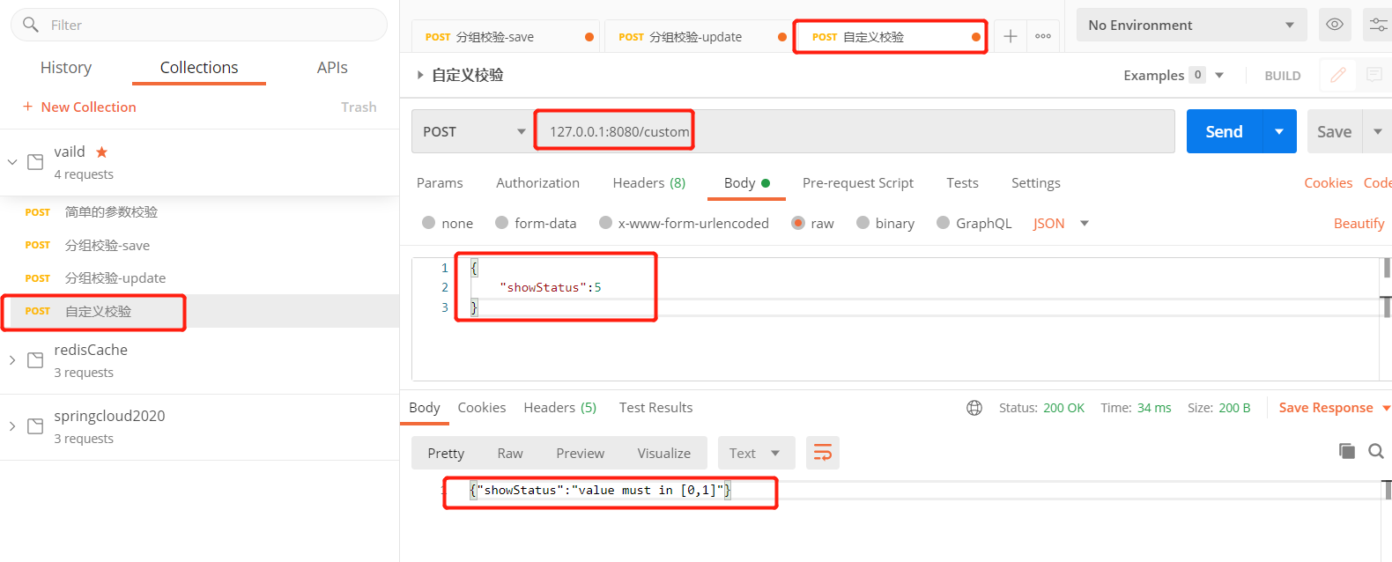The height and width of the screenshot is (562, 1392).
Task: Open the Tests request tab
Action: (962, 182)
